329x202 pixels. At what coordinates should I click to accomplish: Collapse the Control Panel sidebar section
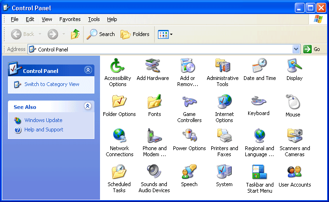(x=88, y=70)
